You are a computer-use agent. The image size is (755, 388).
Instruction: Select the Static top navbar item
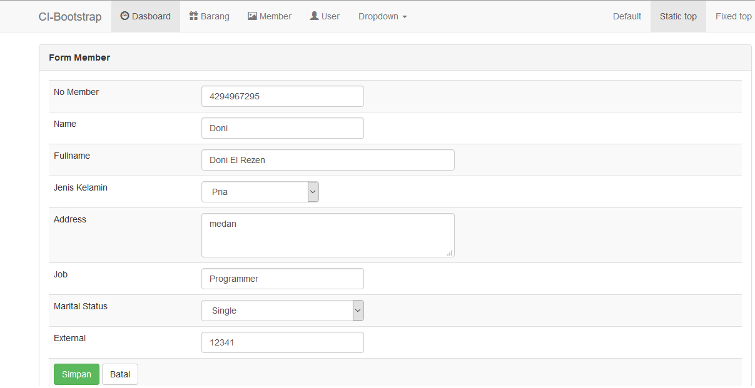coord(678,16)
